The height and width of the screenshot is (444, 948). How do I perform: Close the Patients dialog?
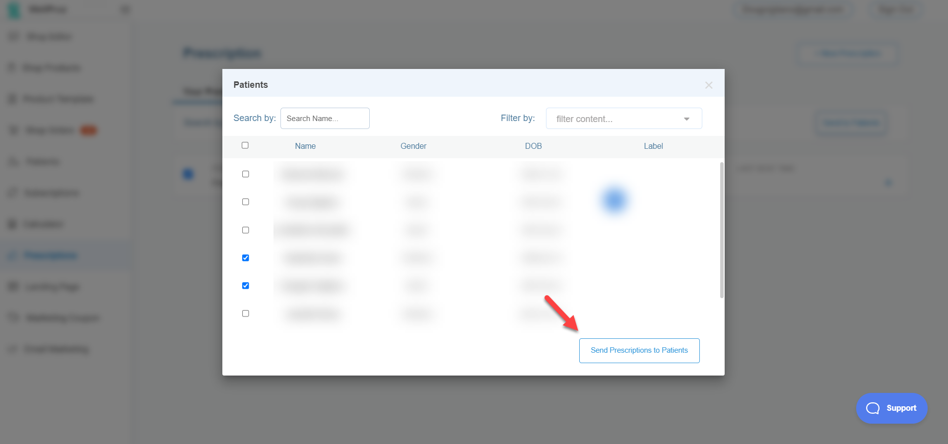tap(708, 85)
